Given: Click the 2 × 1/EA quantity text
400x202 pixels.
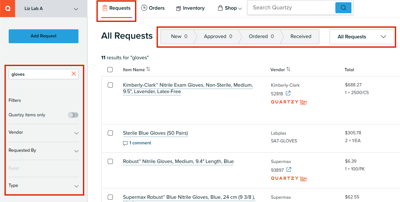Looking at the screenshot, I should pyautogui.click(x=353, y=140).
